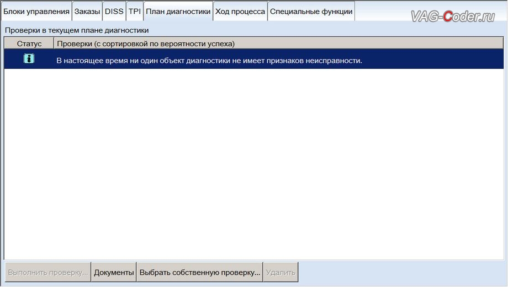508x287 pixels.
Task: Select the План диагностики tab
Action: tap(178, 12)
